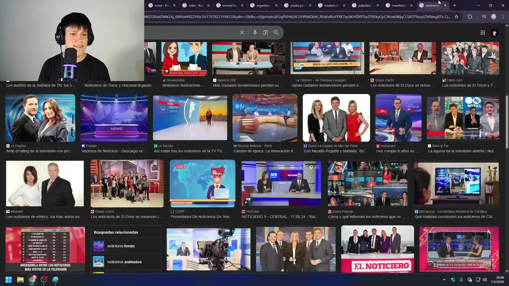509x286 pixels.
Task: Open link 'La agonía de la televisión abierta'
Action: pos(462,151)
